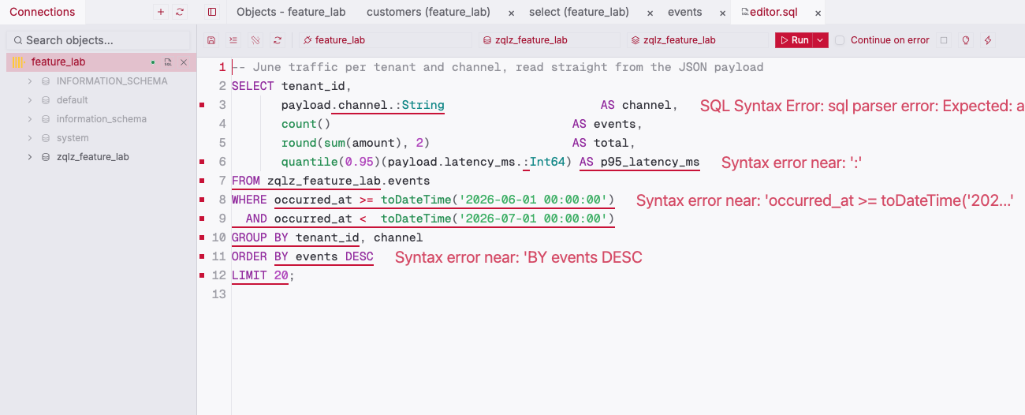Expand the default database node
This screenshot has height=415, width=1025.
coord(30,100)
